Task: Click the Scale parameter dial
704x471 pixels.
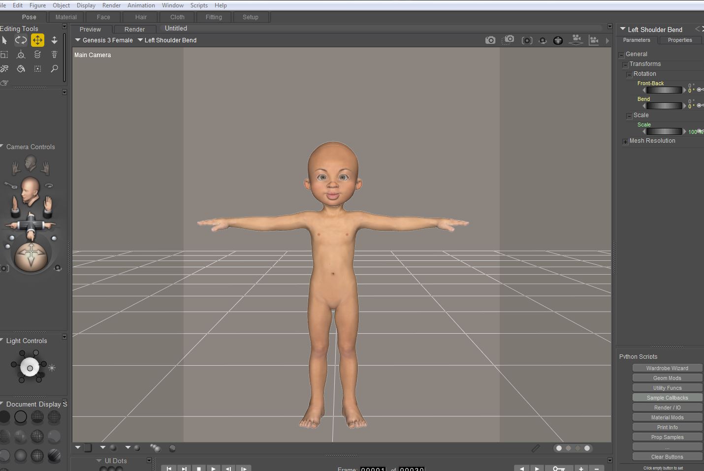Action: click(x=664, y=131)
